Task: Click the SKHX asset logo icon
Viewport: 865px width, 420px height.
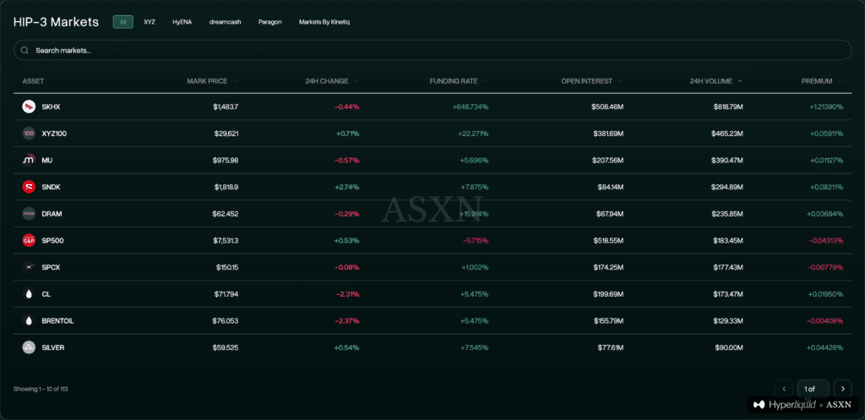Action: [29, 106]
